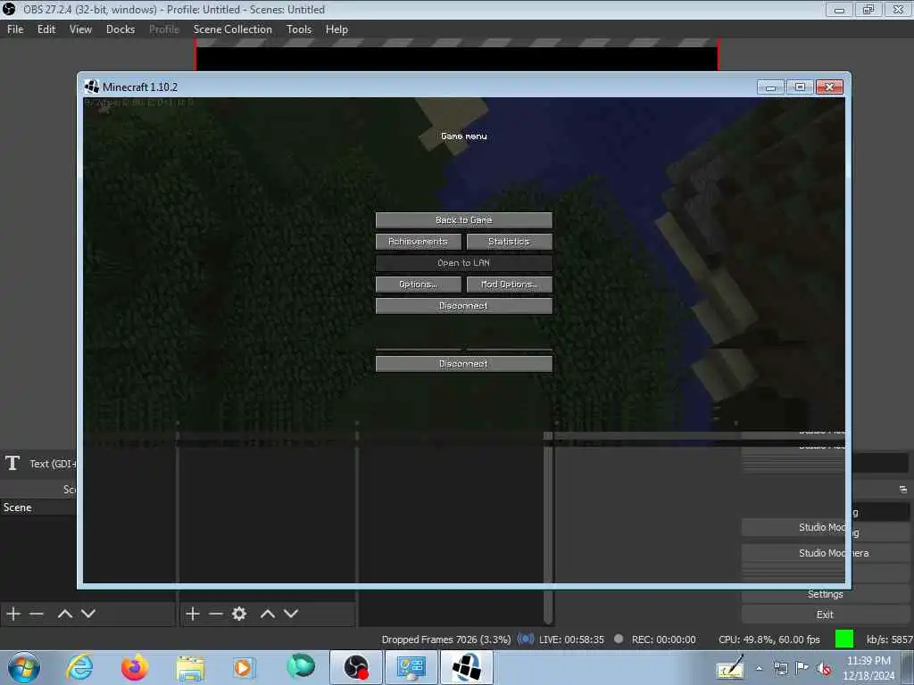Click the streaming broadcast indicator icon
914x685 pixels.
(x=525, y=639)
